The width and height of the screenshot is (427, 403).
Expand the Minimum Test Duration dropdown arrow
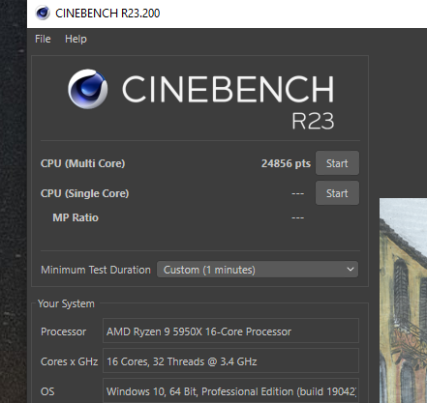[x=351, y=270]
